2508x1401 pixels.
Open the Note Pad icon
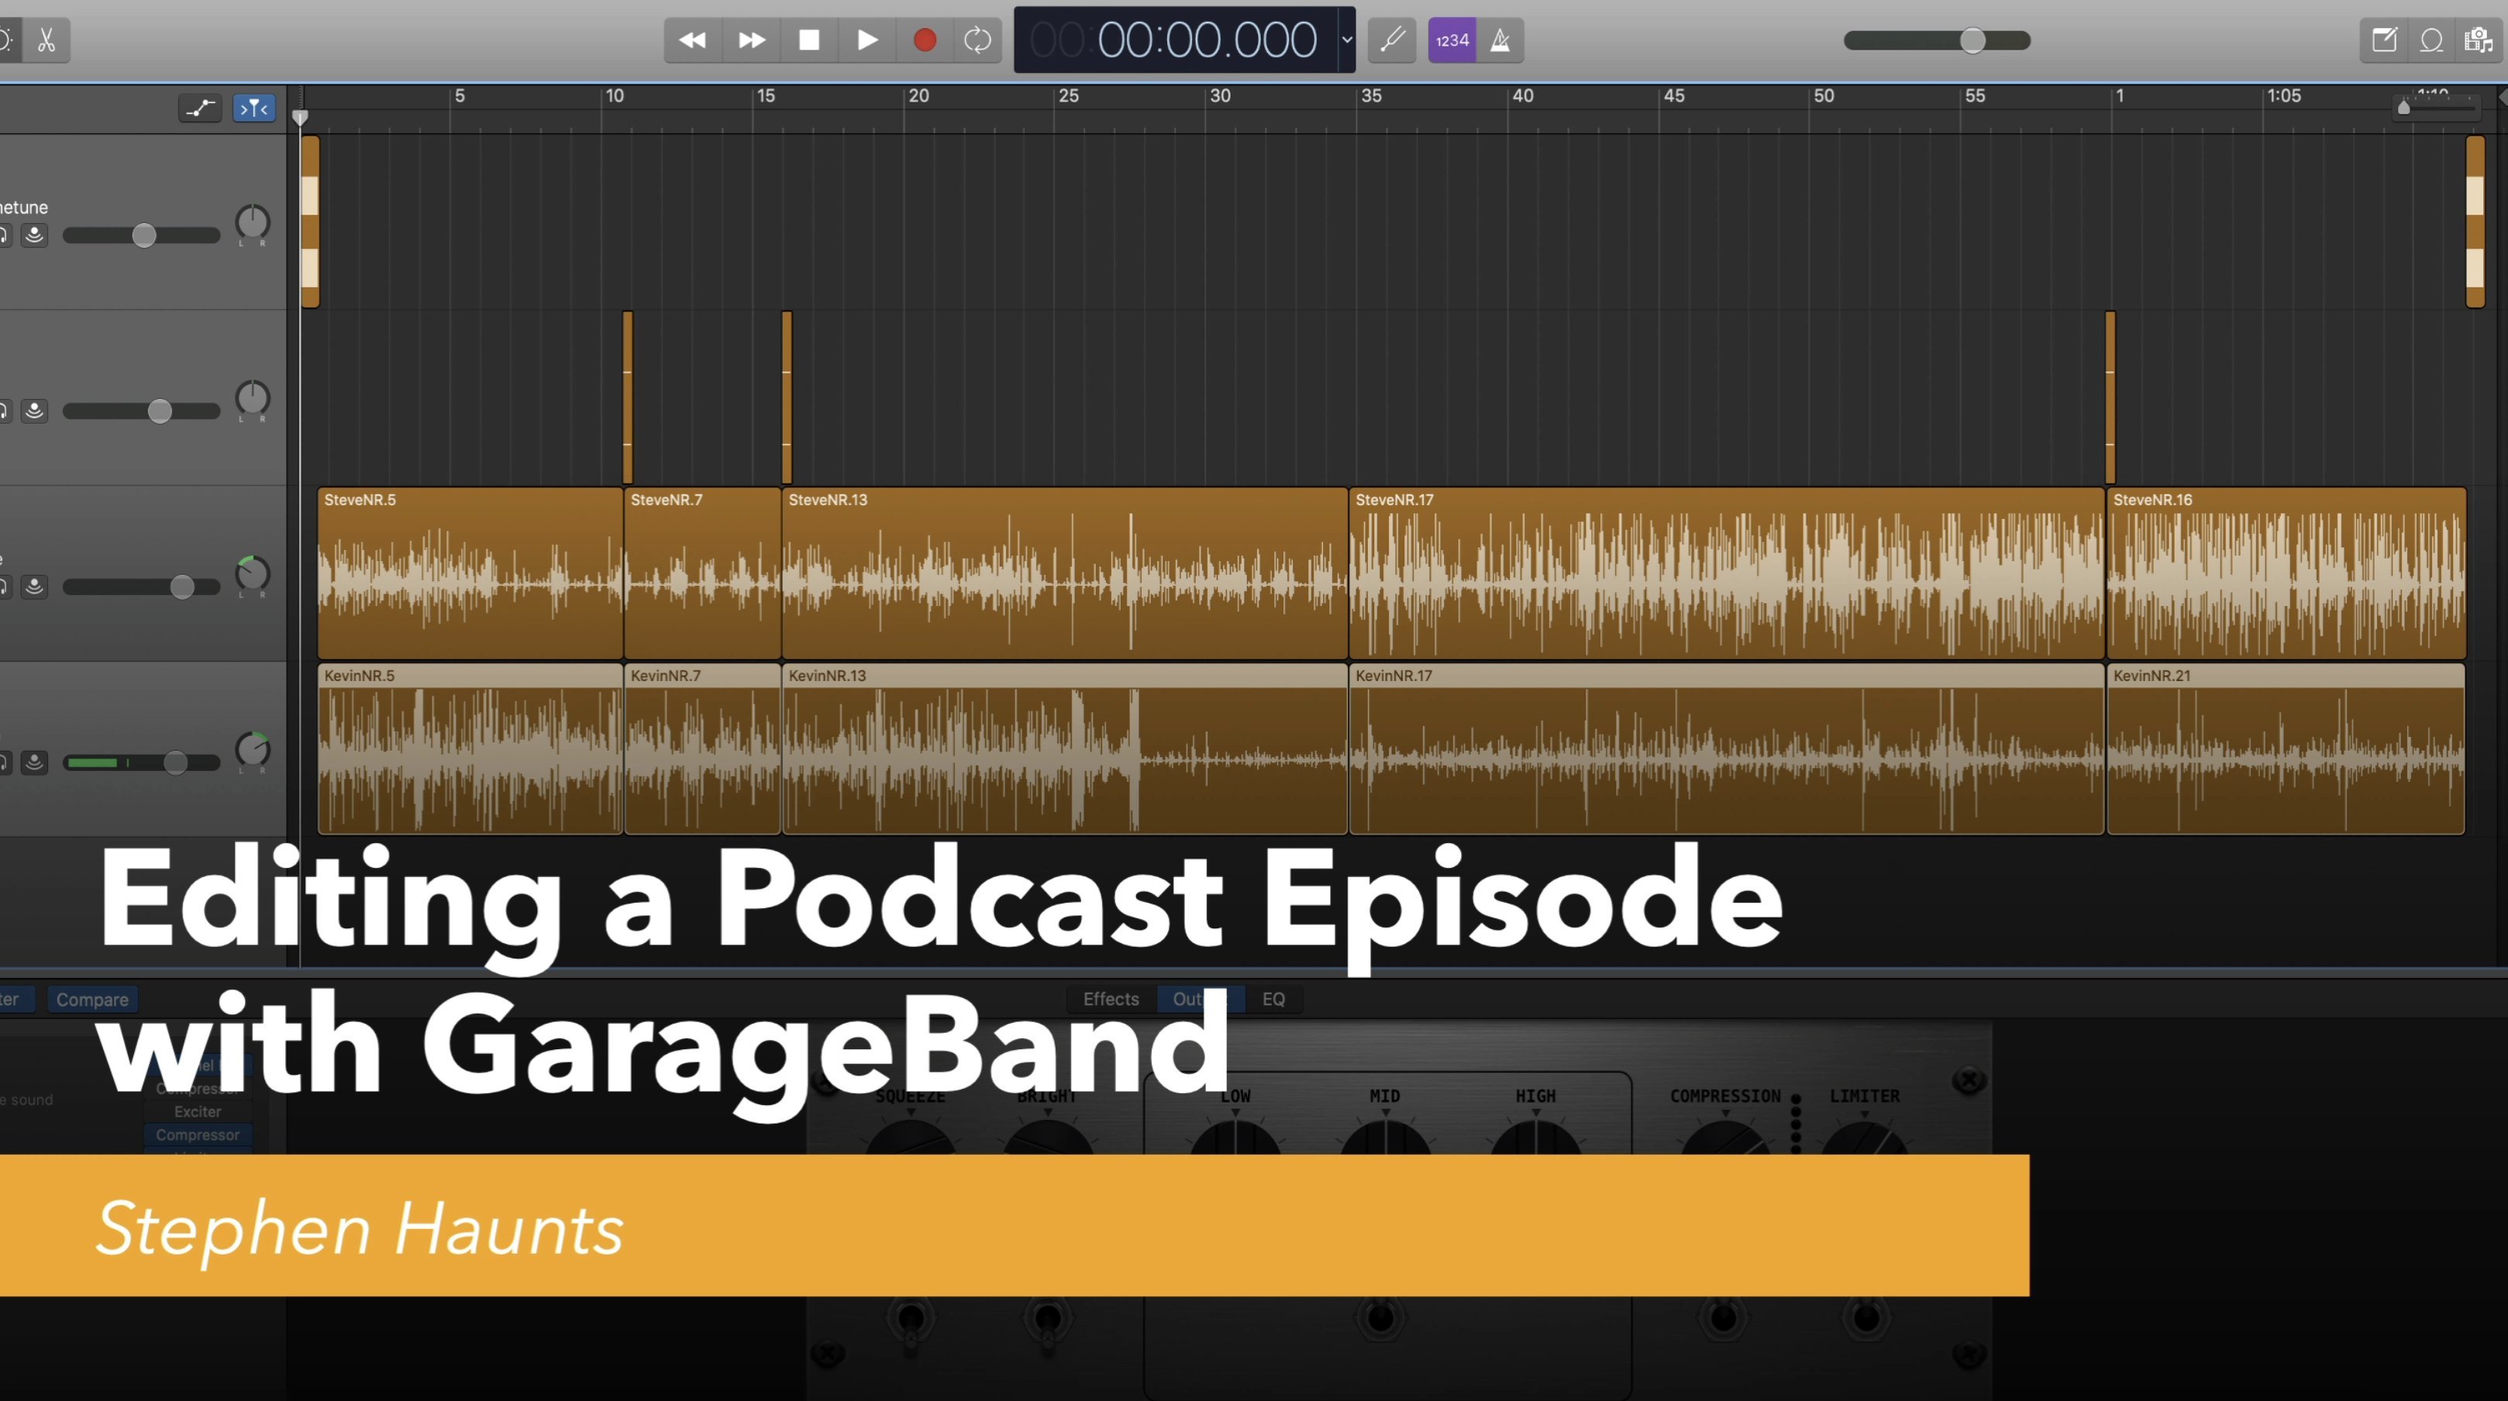coord(2383,40)
